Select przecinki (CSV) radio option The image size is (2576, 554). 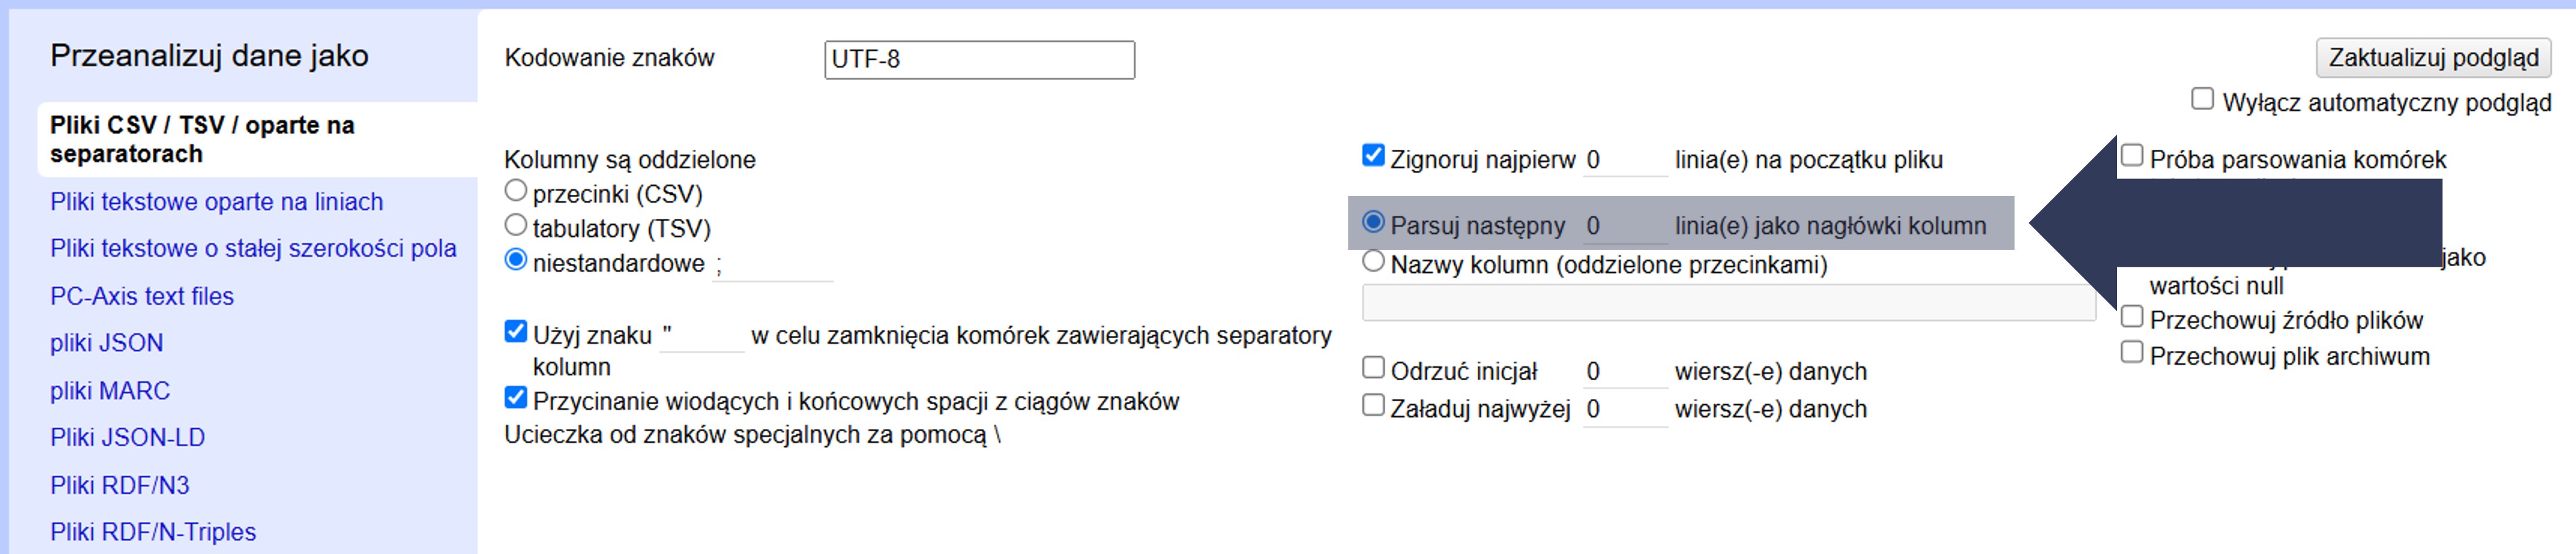[516, 190]
